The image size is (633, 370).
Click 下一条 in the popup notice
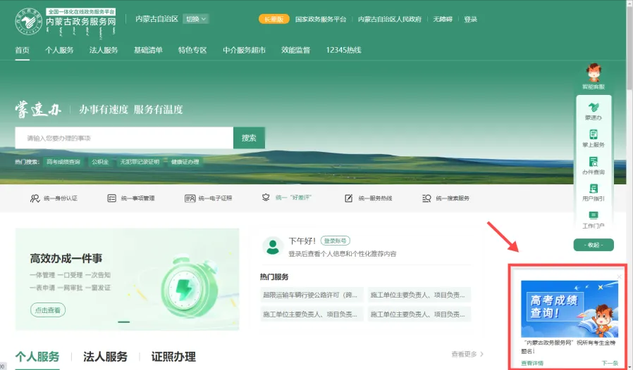tap(610, 363)
